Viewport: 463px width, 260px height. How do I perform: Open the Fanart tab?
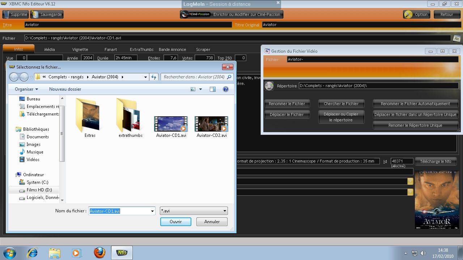coord(111,49)
